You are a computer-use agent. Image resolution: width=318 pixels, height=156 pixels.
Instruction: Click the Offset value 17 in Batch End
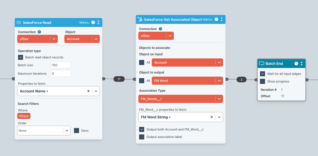click(282, 96)
